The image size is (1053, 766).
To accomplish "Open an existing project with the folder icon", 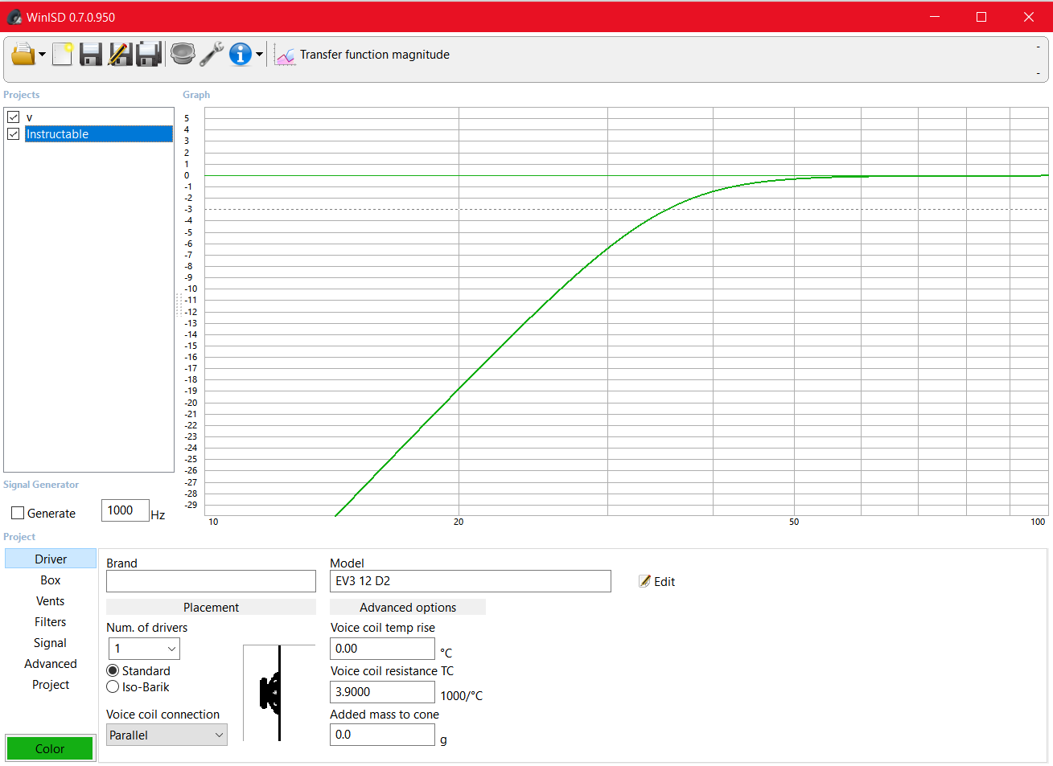I will tap(22, 54).
